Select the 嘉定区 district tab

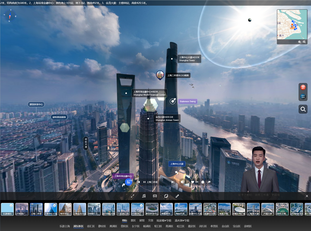192,226
